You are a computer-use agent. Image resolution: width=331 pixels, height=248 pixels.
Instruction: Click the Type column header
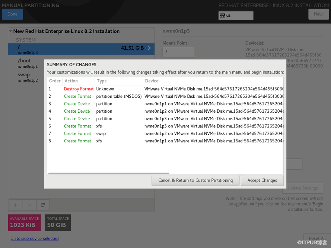(x=119, y=81)
